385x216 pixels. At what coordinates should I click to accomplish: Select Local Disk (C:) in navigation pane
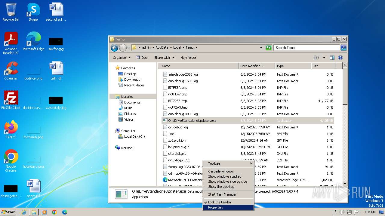pos(134,136)
